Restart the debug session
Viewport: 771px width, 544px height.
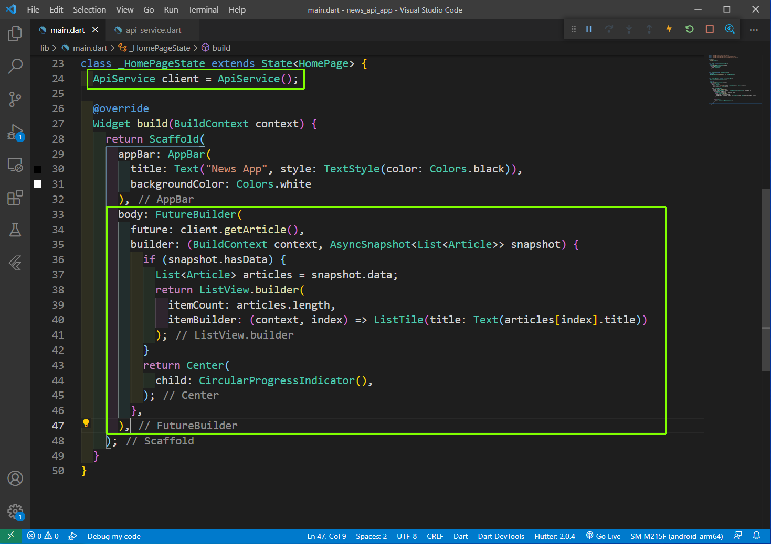690,29
